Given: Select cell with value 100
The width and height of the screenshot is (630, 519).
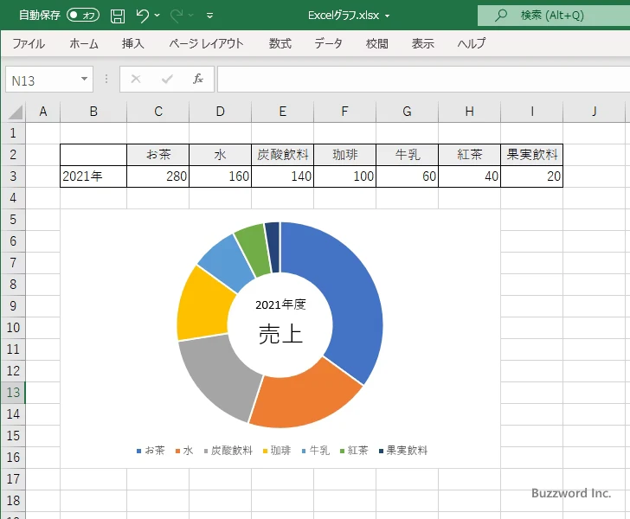Looking at the screenshot, I should click(344, 176).
